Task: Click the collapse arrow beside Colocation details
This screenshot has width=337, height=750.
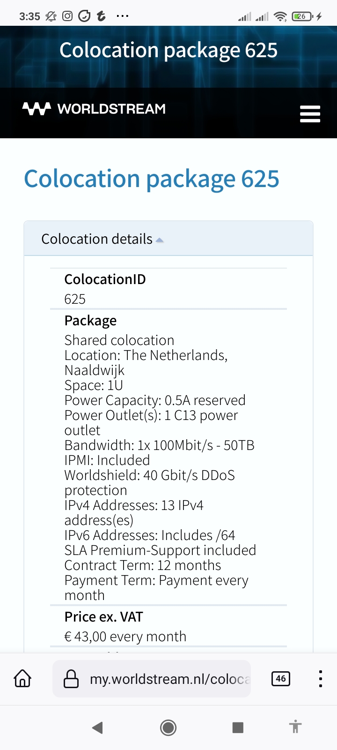Action: point(160,240)
